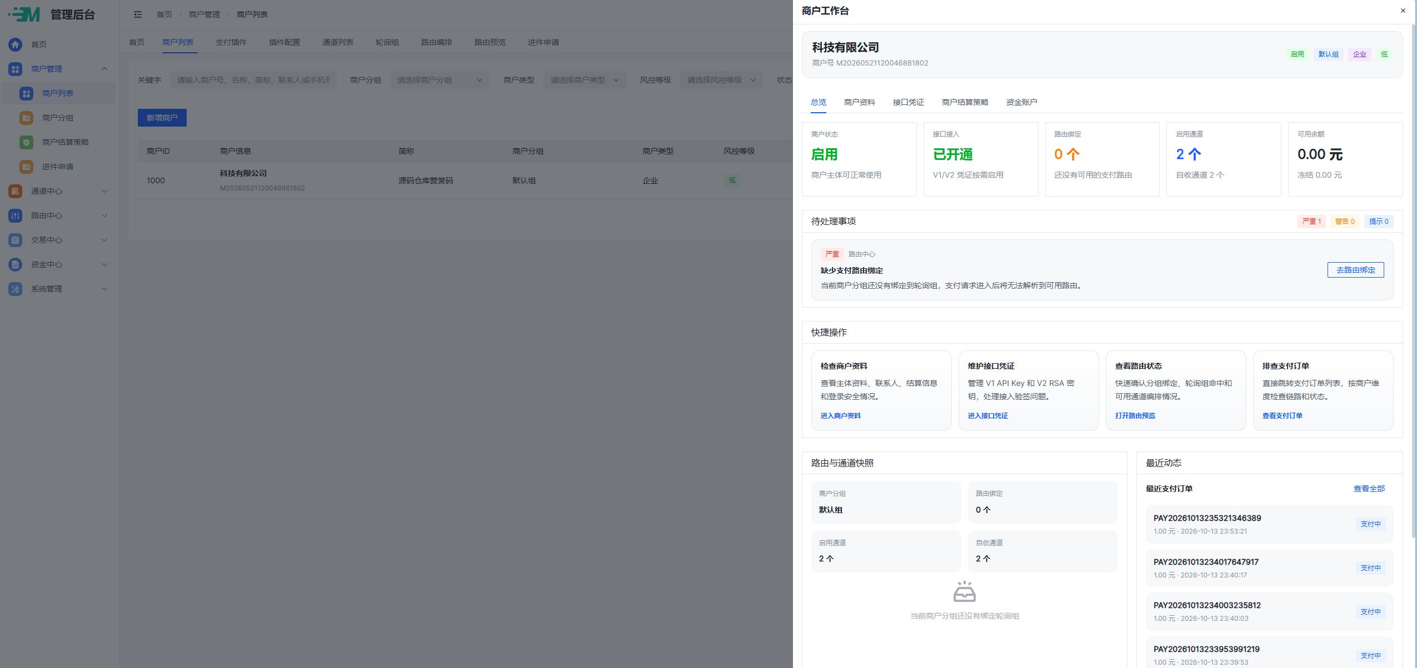The image size is (1417, 668).
Task: Select the 支付插件 top tab
Action: (231, 42)
